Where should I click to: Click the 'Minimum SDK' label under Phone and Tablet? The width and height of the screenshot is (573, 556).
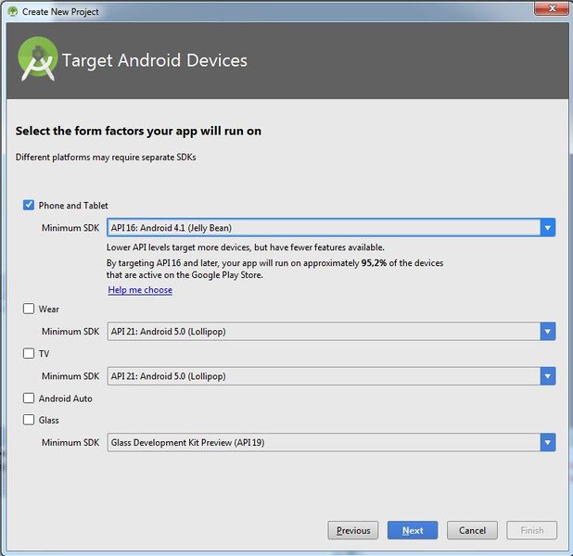tap(70, 228)
